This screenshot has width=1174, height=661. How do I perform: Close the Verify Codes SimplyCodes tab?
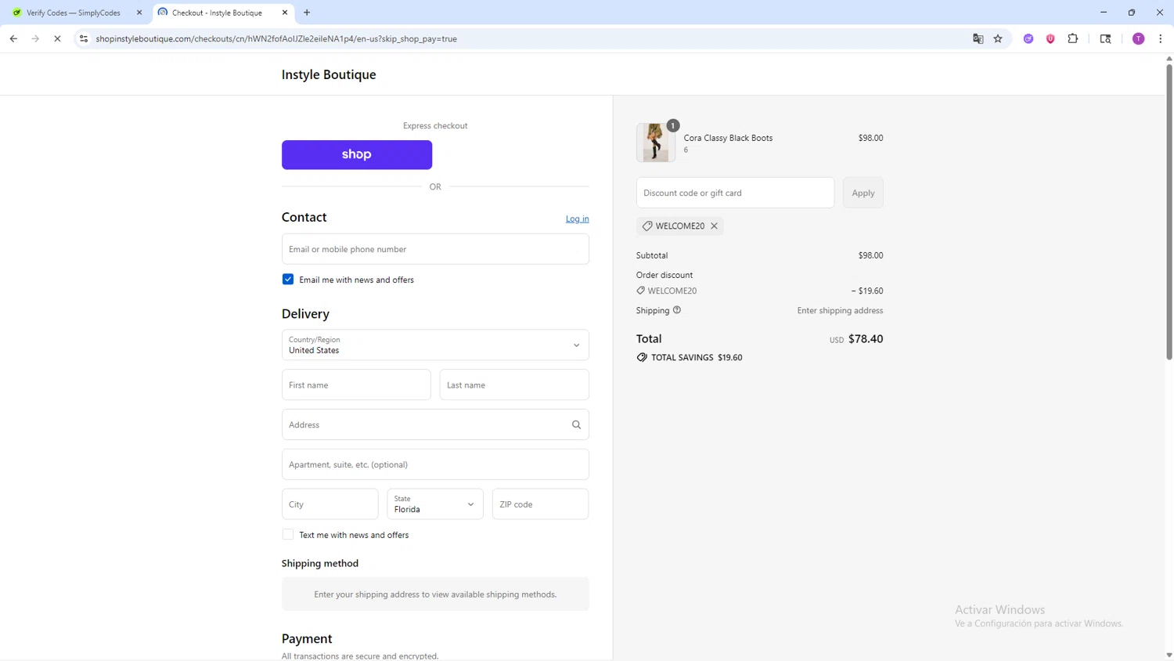click(x=139, y=13)
